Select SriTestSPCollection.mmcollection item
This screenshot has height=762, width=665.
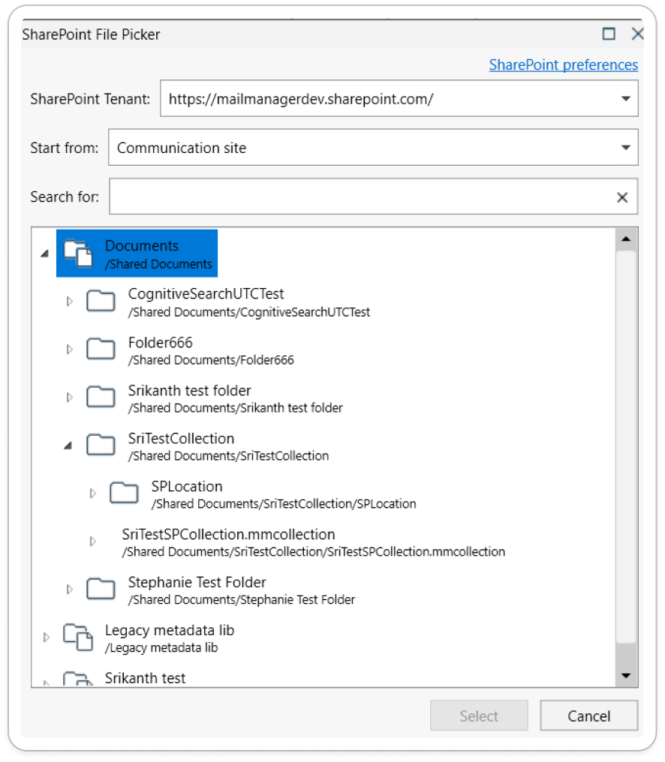(x=228, y=535)
